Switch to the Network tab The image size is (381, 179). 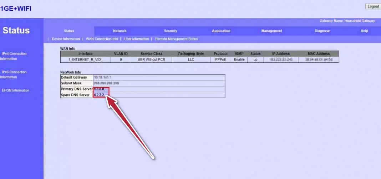pos(120,31)
